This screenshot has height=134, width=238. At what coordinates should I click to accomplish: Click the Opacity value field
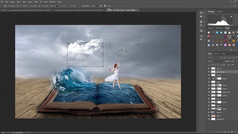point(233,61)
